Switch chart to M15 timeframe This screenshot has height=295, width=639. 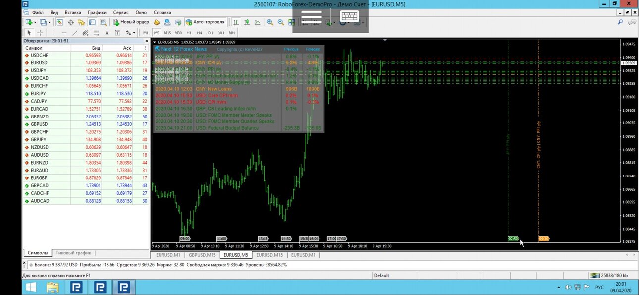point(167,32)
